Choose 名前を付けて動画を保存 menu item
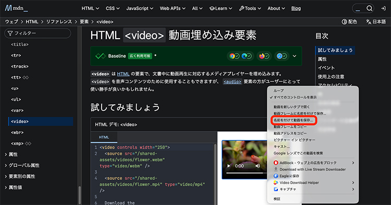This screenshot has height=205, width=391. point(294,120)
